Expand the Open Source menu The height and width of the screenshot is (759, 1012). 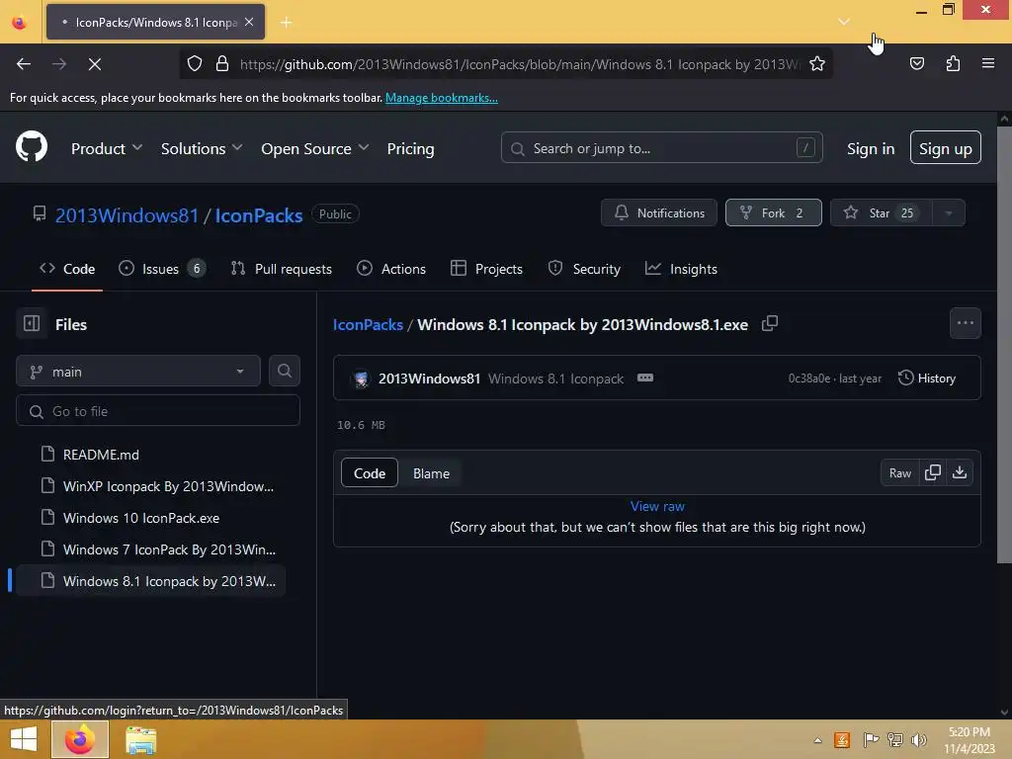(315, 148)
